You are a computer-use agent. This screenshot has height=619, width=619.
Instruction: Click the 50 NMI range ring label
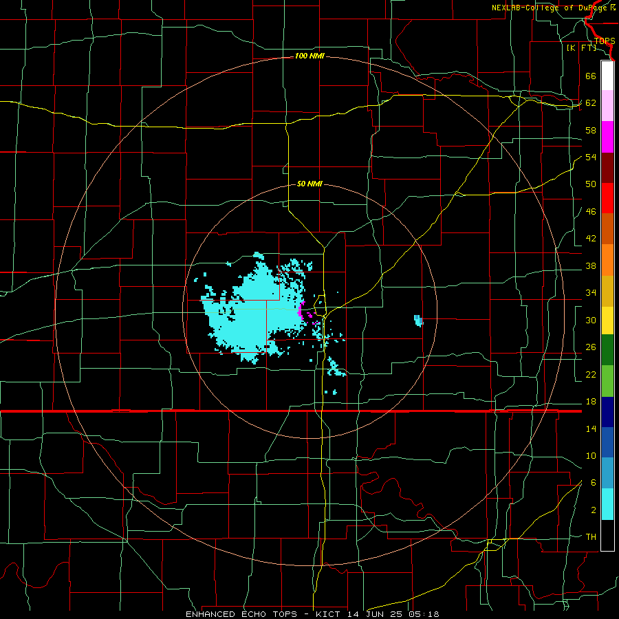tap(309, 184)
